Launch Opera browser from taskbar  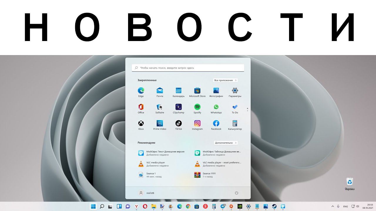[145, 206]
